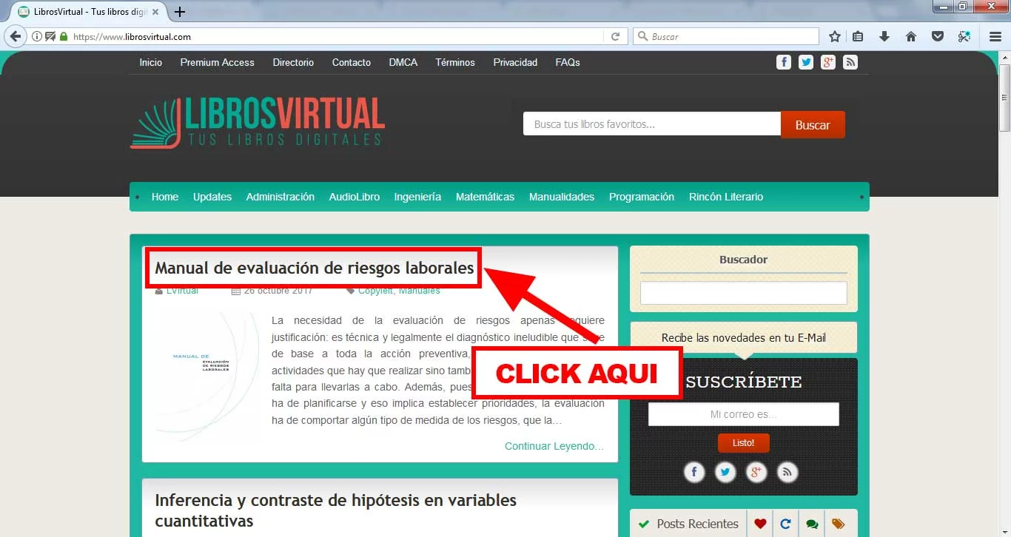Click Continuar Leyendo link
The width and height of the screenshot is (1011, 537).
pyautogui.click(x=554, y=446)
